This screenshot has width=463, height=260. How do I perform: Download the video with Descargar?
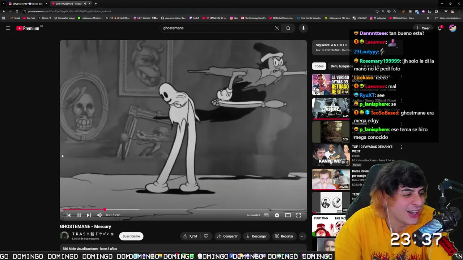[256, 236]
